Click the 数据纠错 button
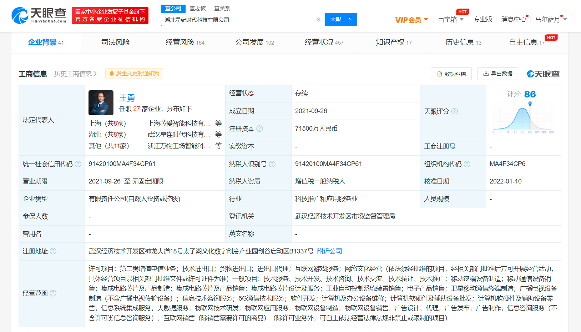The height and width of the screenshot is (332, 581). (x=451, y=74)
